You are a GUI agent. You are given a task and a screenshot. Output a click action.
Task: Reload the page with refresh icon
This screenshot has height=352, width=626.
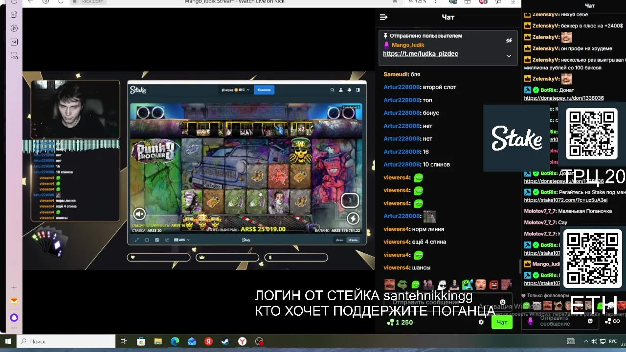pos(61,1)
